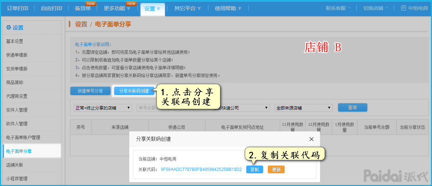Click the 新建单号分享 button
Image resolution: width=432 pixels, height=186 pixels.
point(90,91)
